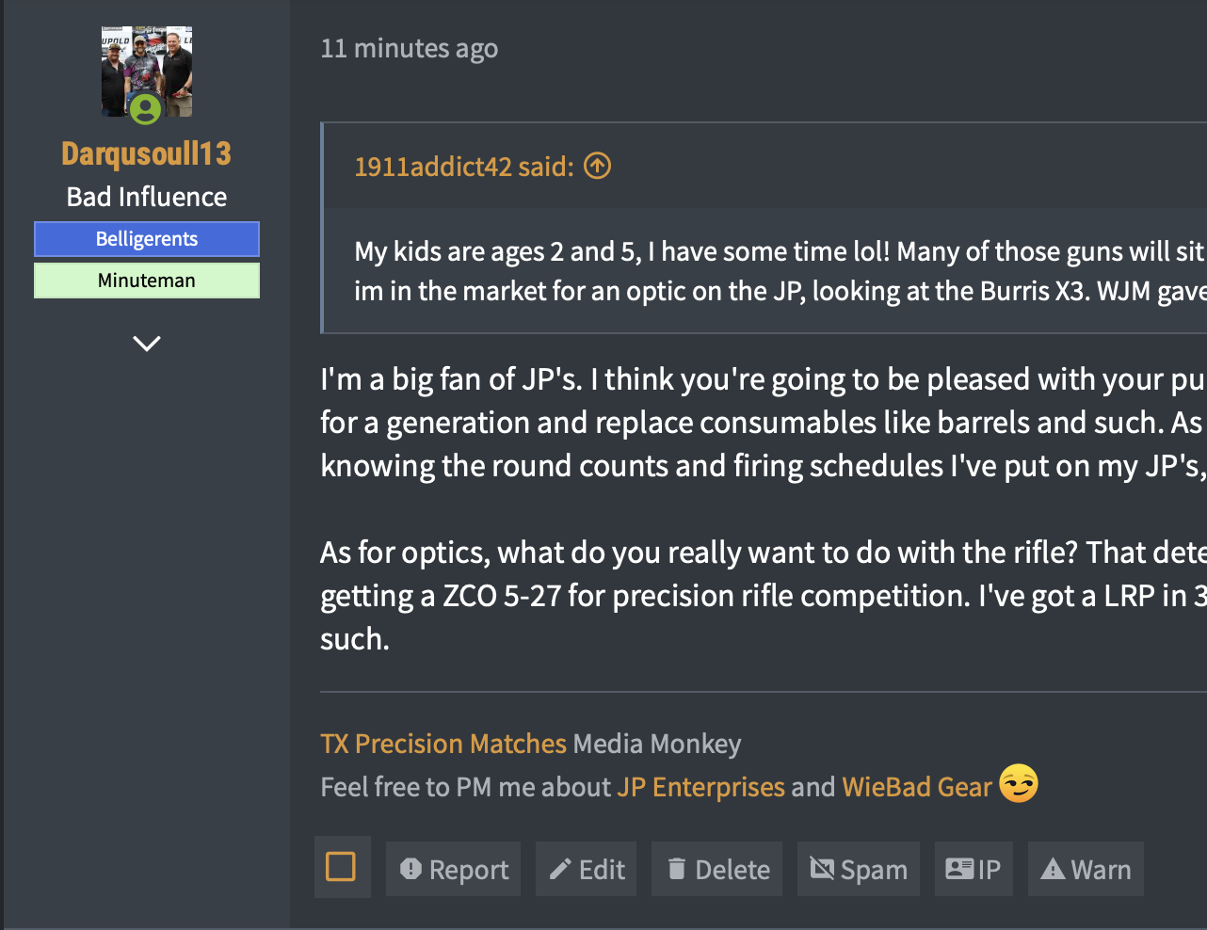
Task: Click the jump-to-quoted-post arrow icon
Action: coord(598,167)
